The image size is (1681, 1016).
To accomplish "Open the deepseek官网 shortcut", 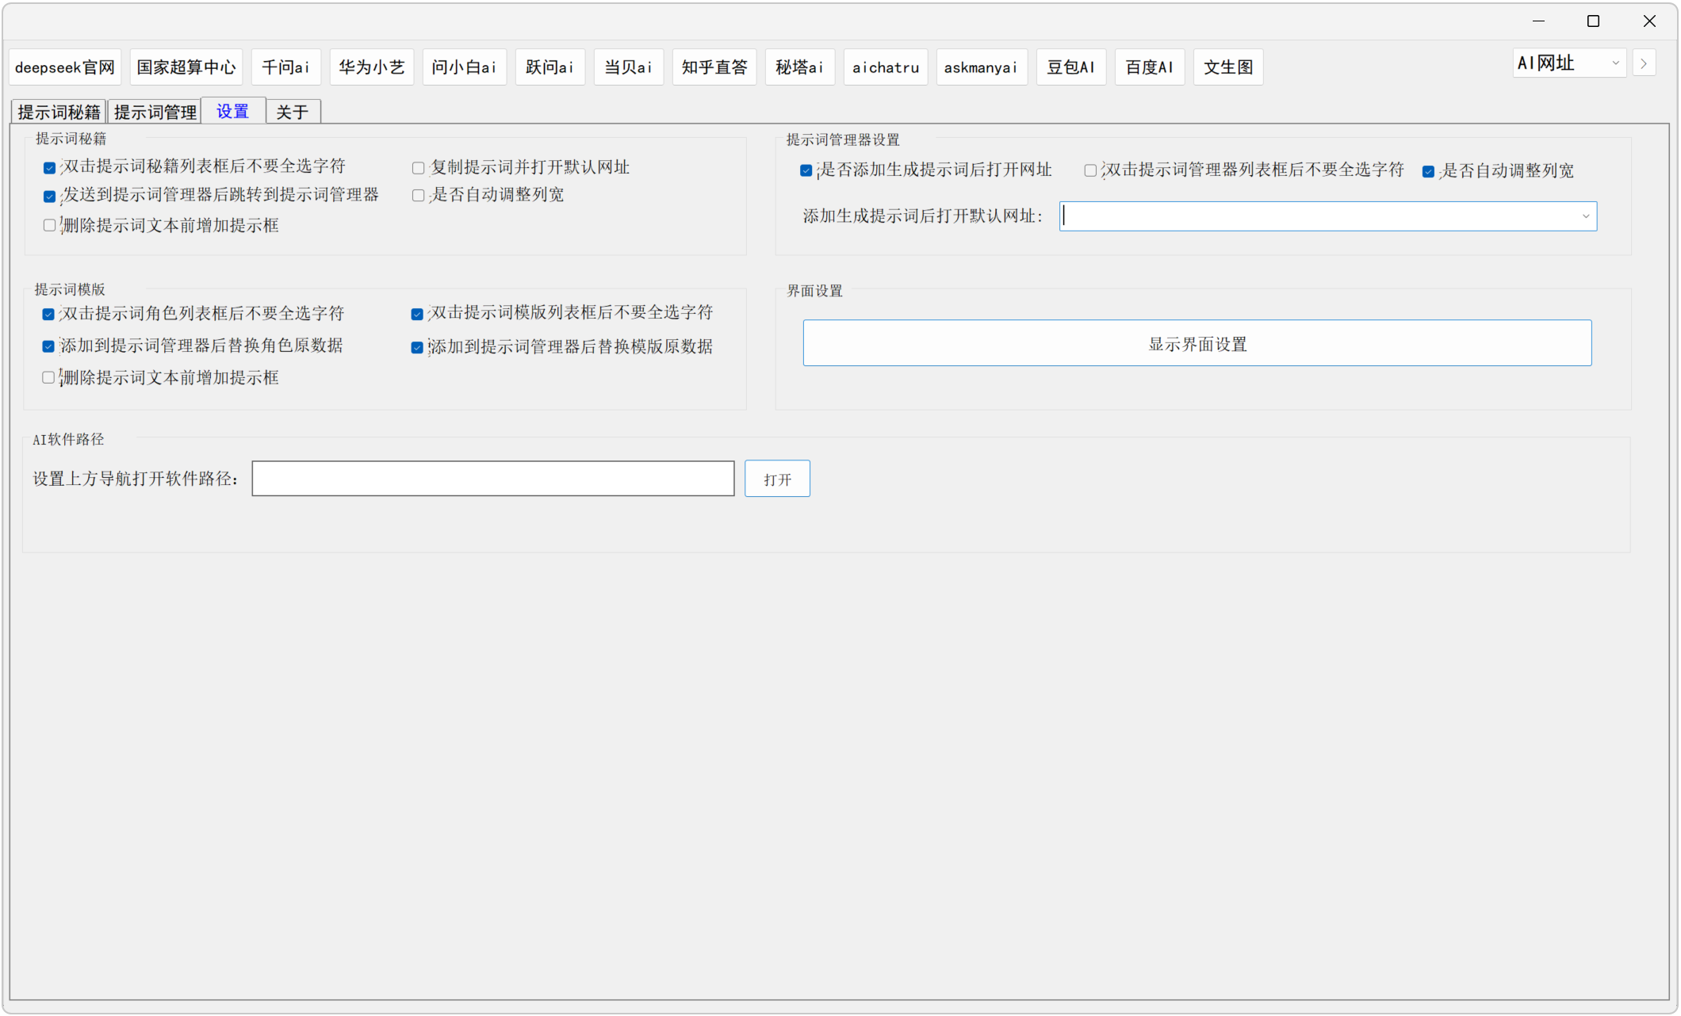I will [x=65, y=67].
